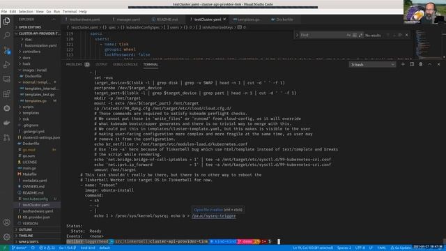446x251 pixels.
Task: Click the remote window indicator in status bar
Action: (5, 248)
